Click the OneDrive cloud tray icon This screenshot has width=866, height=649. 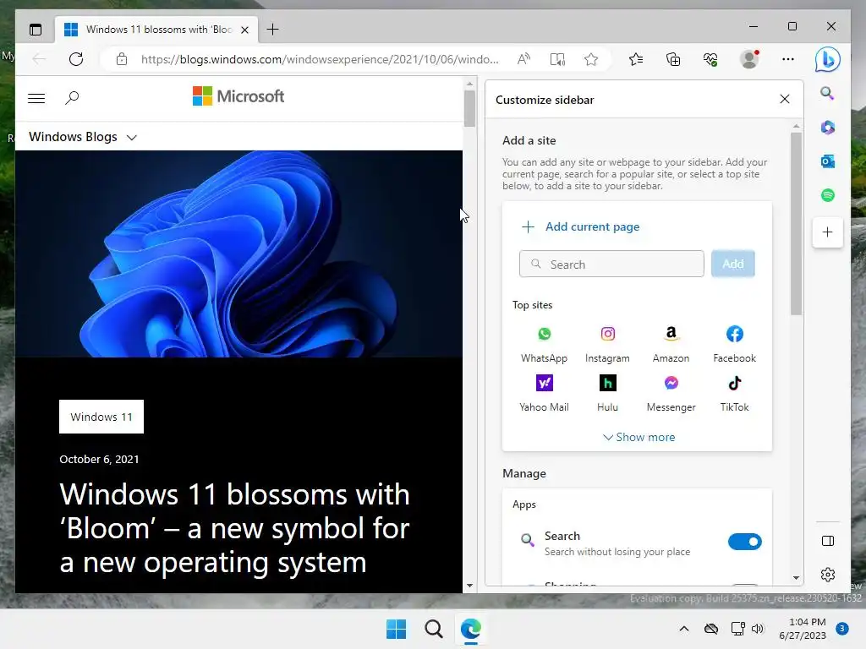click(710, 629)
